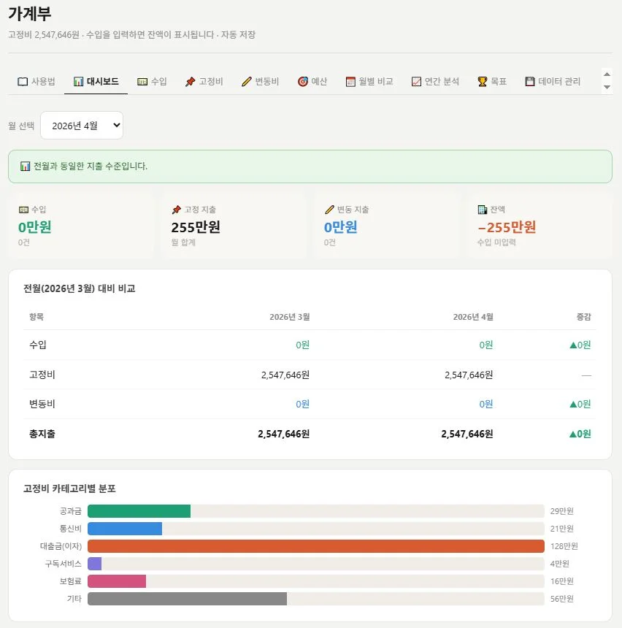Viewport: 622px width, 628px height.
Task: Click the floppy disk icon on 데이터 관리
Action: pyautogui.click(x=530, y=82)
